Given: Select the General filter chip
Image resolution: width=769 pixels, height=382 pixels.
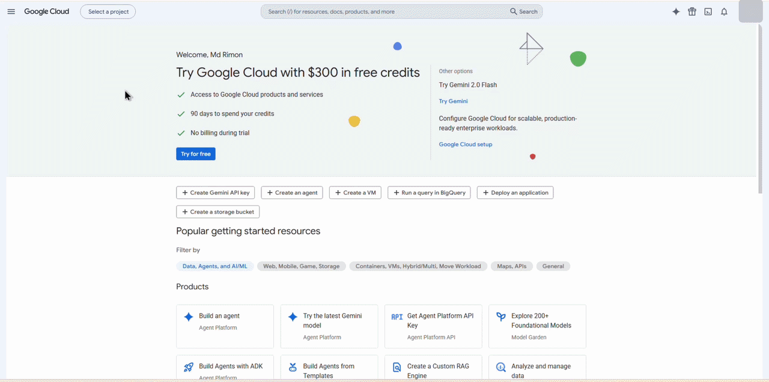Looking at the screenshot, I should click(x=553, y=266).
